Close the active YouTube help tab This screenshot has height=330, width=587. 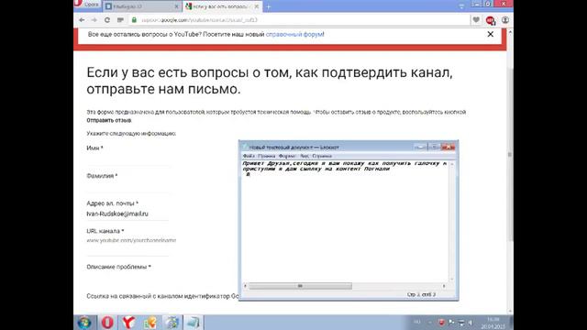257,6
